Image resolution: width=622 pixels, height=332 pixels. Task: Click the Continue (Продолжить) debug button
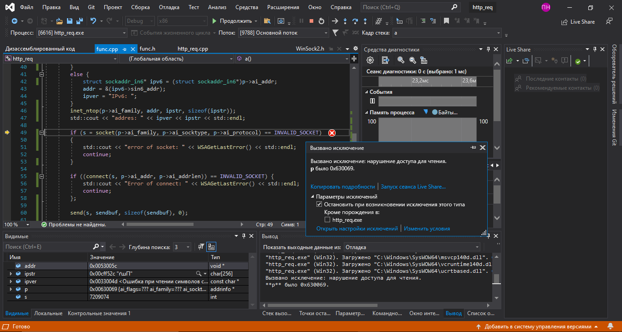pos(232,21)
